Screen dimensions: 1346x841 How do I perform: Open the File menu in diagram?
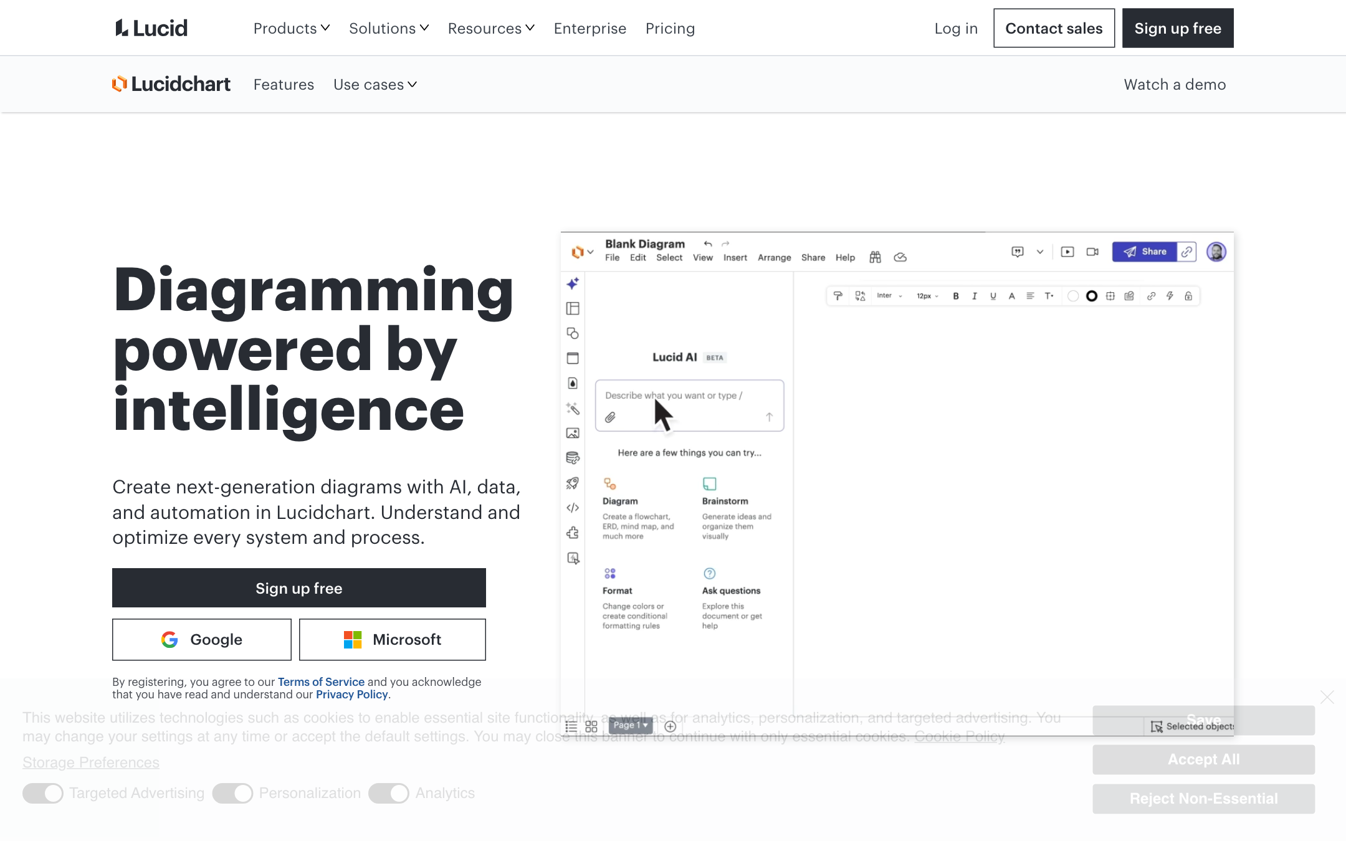click(x=612, y=257)
